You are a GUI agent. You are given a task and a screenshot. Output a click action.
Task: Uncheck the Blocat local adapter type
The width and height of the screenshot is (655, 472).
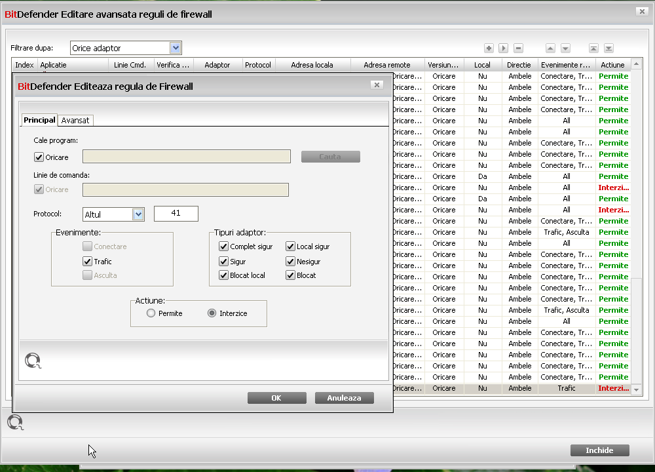[223, 275]
